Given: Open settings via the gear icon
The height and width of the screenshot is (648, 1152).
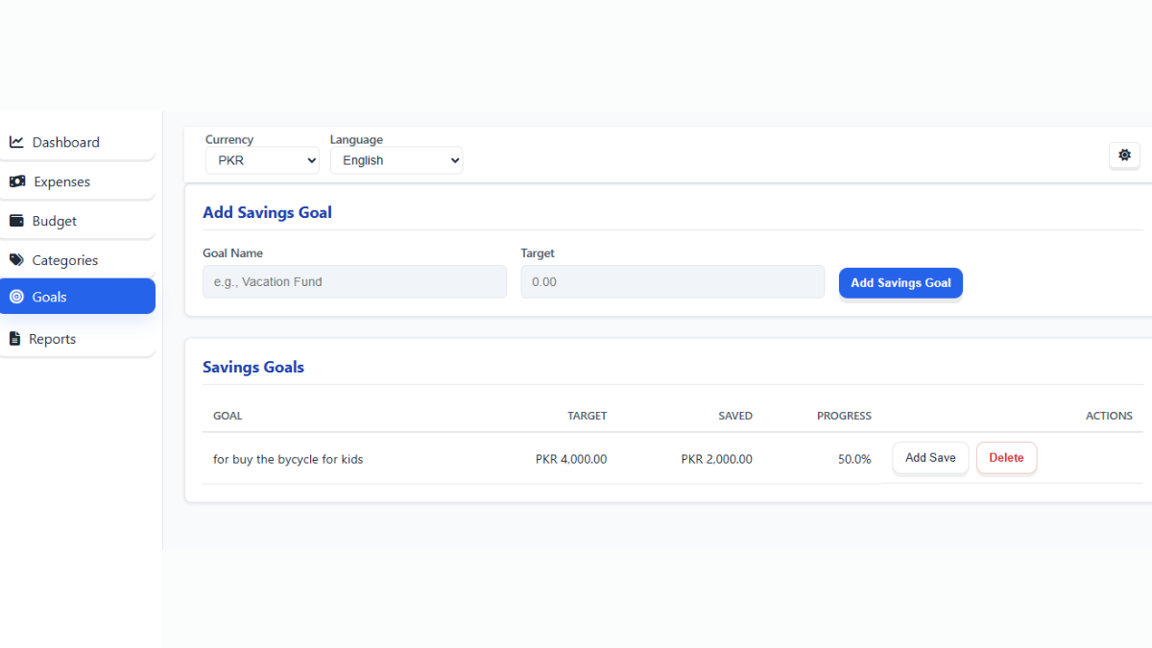Looking at the screenshot, I should click(1124, 155).
